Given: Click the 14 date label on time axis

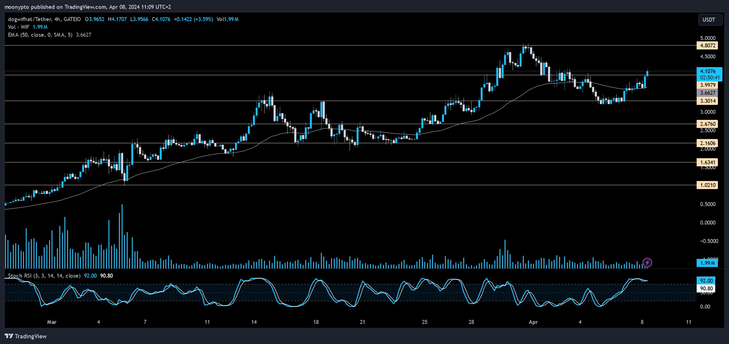Looking at the screenshot, I should tap(254, 322).
